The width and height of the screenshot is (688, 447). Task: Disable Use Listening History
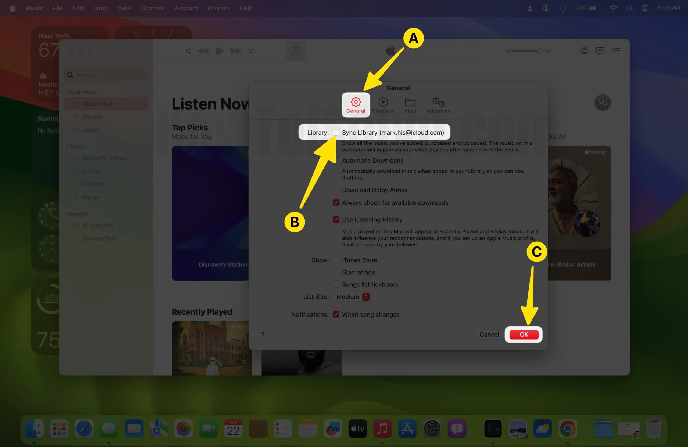(336, 219)
